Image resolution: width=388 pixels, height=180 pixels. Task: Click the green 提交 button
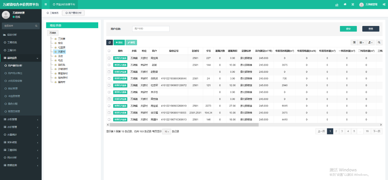(348, 29)
